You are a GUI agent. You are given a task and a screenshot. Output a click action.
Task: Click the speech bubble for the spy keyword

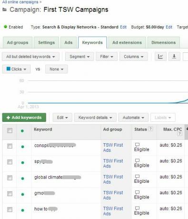tap(137, 160)
